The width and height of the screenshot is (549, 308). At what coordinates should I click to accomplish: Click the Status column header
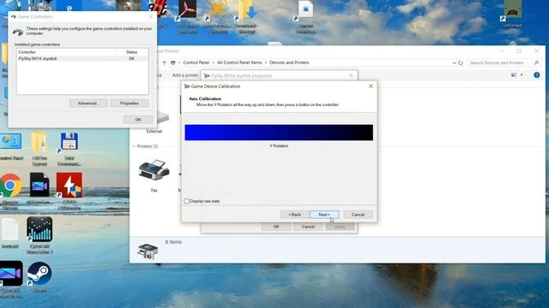pos(131,52)
